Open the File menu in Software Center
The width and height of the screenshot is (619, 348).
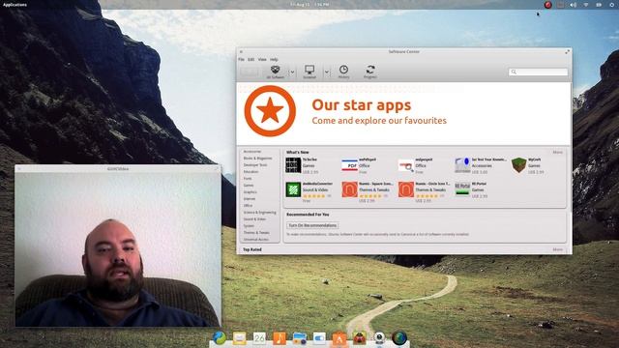coord(241,59)
